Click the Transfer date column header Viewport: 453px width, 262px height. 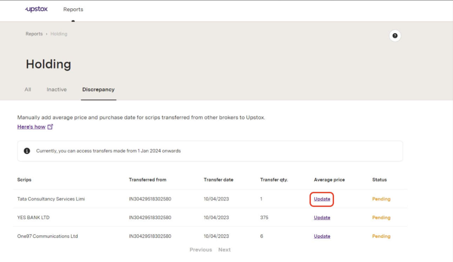pos(218,180)
